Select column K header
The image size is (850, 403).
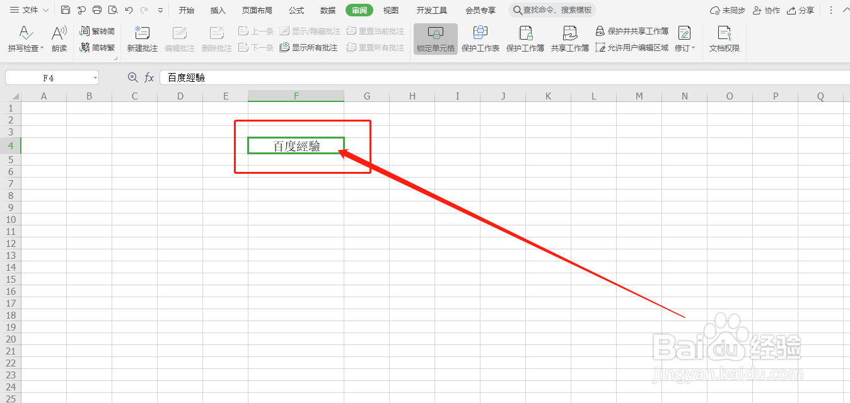(x=548, y=96)
